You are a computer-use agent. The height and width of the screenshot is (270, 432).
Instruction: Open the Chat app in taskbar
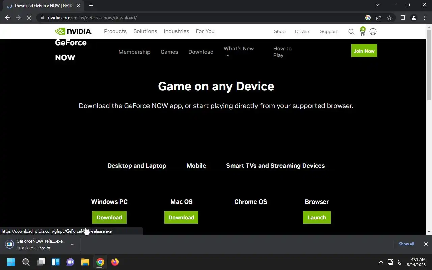coord(71,262)
